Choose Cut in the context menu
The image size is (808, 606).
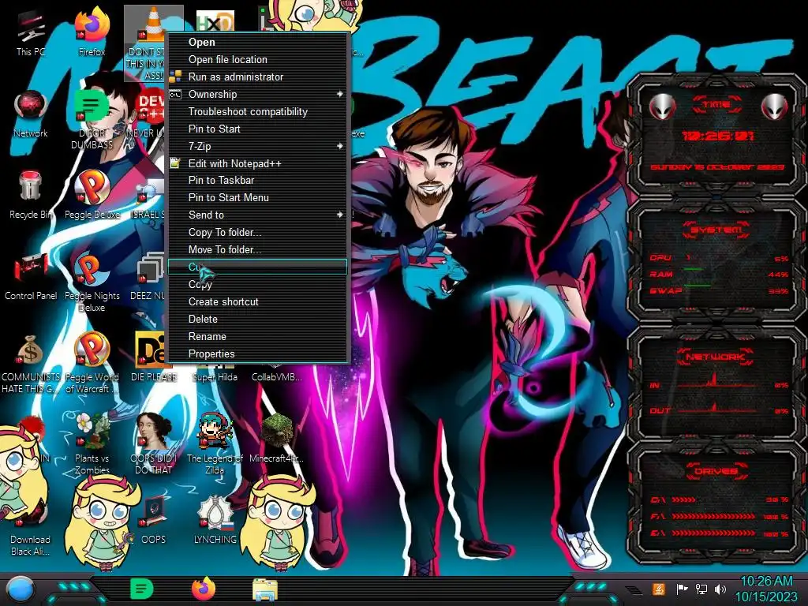coord(258,267)
